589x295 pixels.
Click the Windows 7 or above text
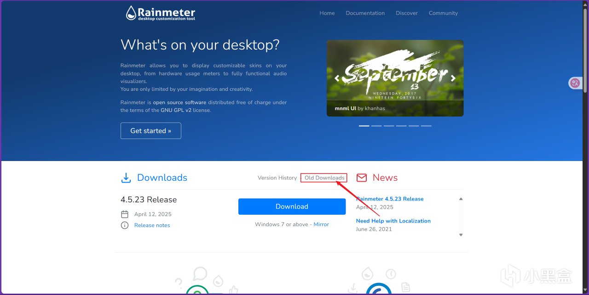click(281, 224)
